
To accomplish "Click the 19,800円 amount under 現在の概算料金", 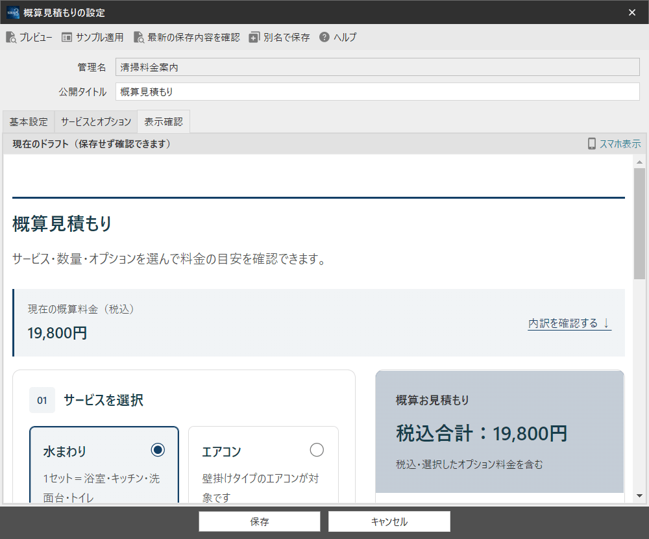I will tap(57, 333).
